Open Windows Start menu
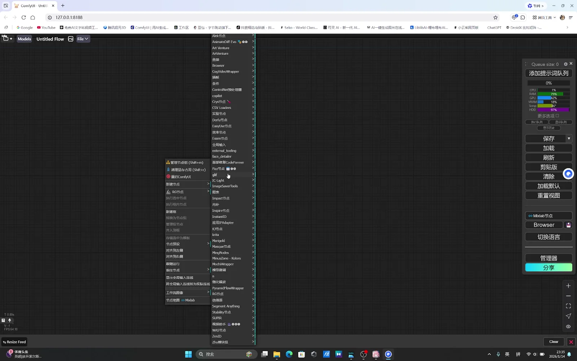 point(188,354)
